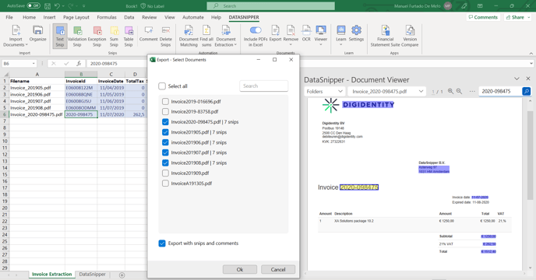Check InvoiceA191305.pdf checkbox
The image size is (536, 280).
[x=165, y=184]
